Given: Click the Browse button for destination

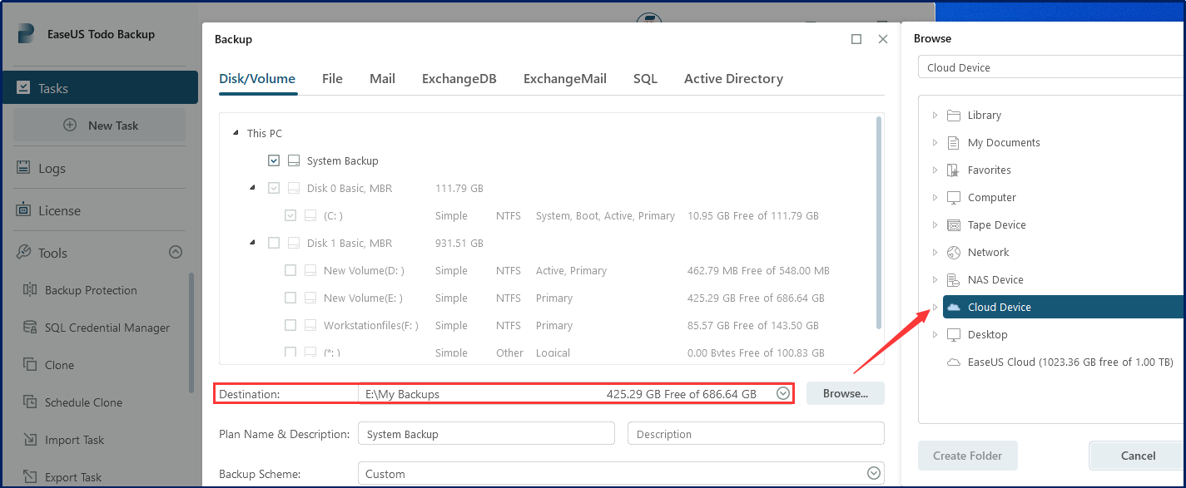Looking at the screenshot, I should [845, 392].
